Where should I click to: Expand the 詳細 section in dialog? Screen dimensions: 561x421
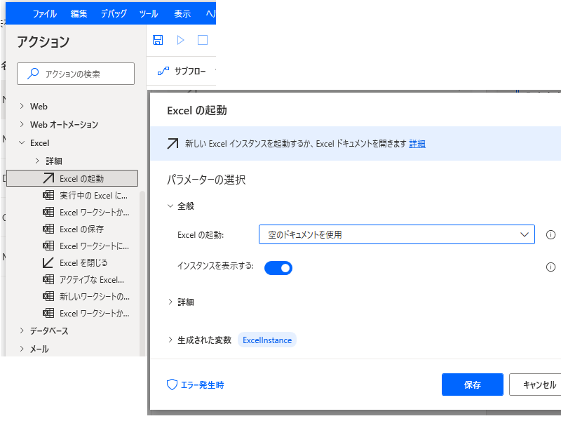pyautogui.click(x=170, y=302)
